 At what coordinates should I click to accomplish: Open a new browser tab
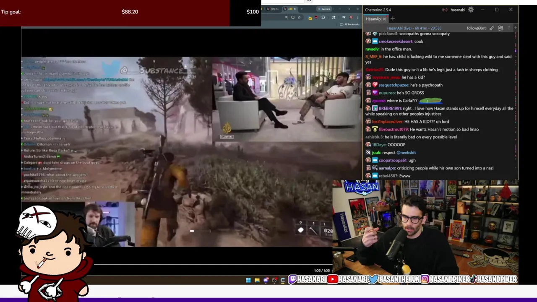click(301, 9)
